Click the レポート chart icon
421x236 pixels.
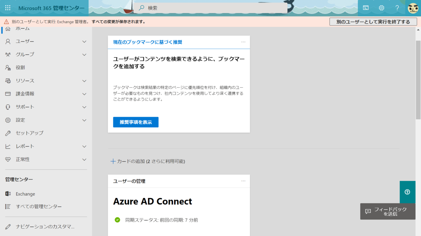click(x=8, y=146)
